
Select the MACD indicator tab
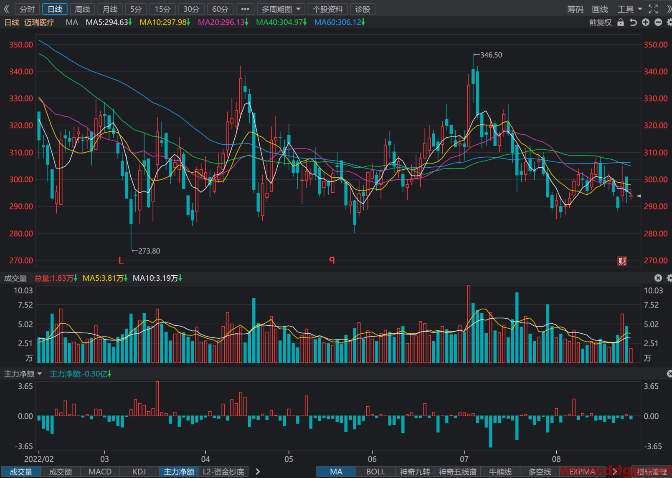click(x=100, y=472)
